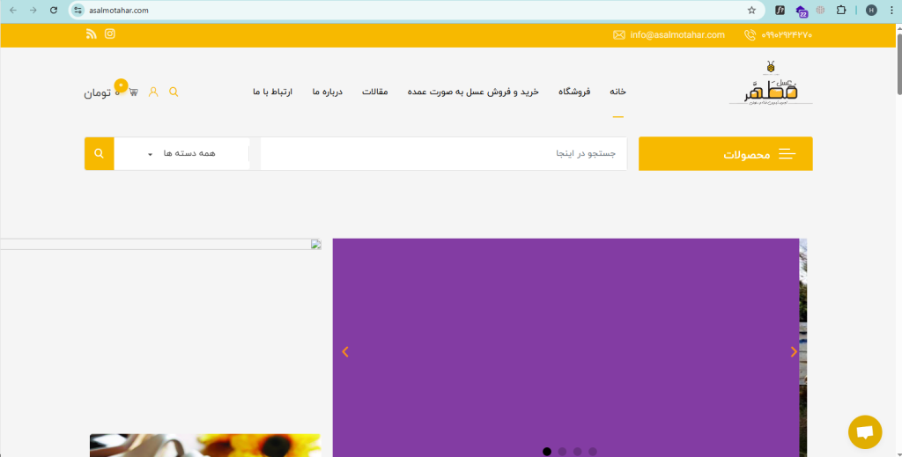Go to previous slide with left arrow
This screenshot has width=902, height=457.
(345, 351)
